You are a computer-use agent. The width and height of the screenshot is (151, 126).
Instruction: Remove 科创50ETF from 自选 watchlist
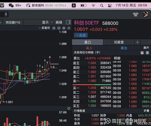click(x=81, y=35)
